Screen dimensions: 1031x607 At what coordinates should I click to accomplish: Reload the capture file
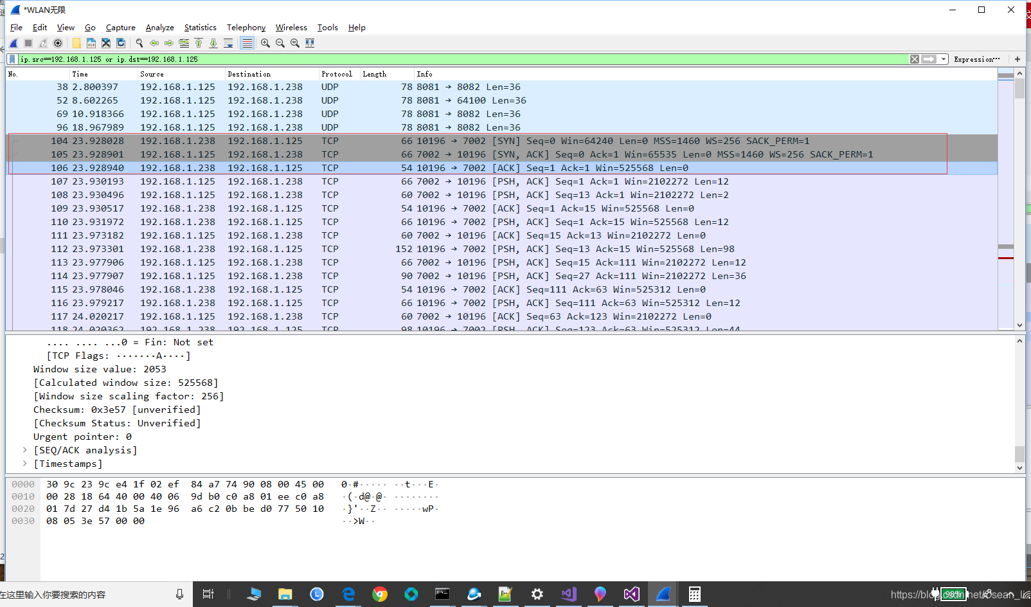tap(121, 43)
